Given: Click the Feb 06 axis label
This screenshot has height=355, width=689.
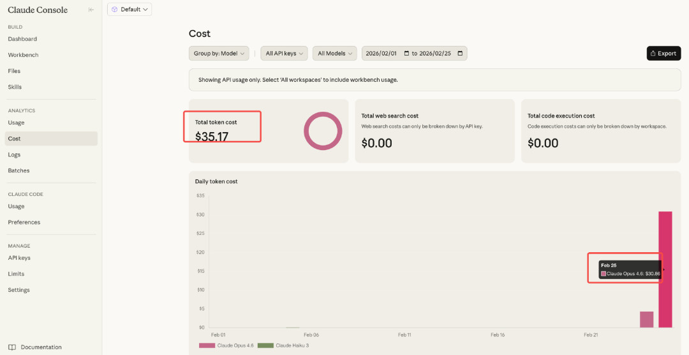Looking at the screenshot, I should tap(311, 335).
